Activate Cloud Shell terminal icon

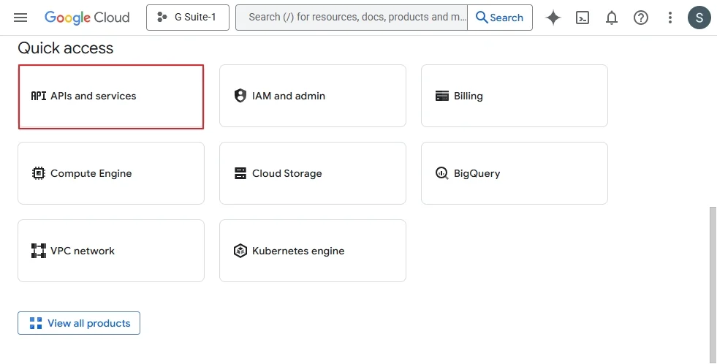[x=582, y=18]
